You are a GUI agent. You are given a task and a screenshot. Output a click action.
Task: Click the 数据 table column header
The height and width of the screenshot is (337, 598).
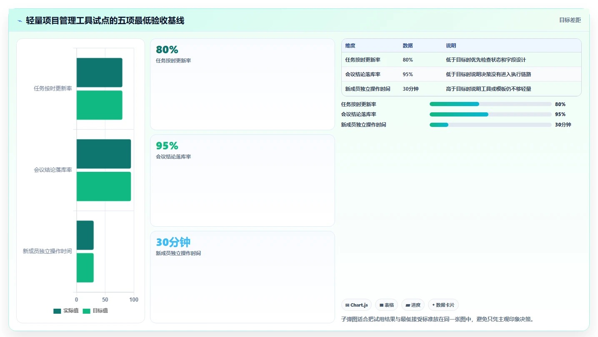(x=408, y=46)
